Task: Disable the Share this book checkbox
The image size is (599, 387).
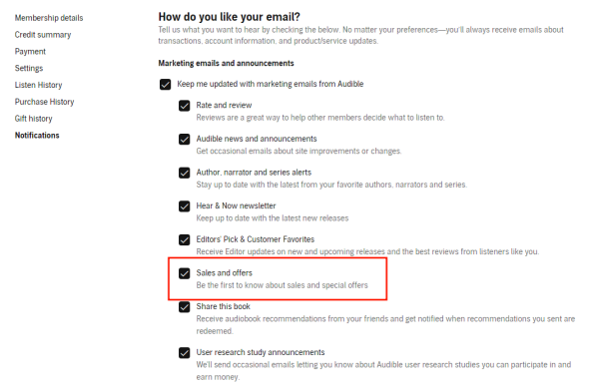Action: coord(184,307)
